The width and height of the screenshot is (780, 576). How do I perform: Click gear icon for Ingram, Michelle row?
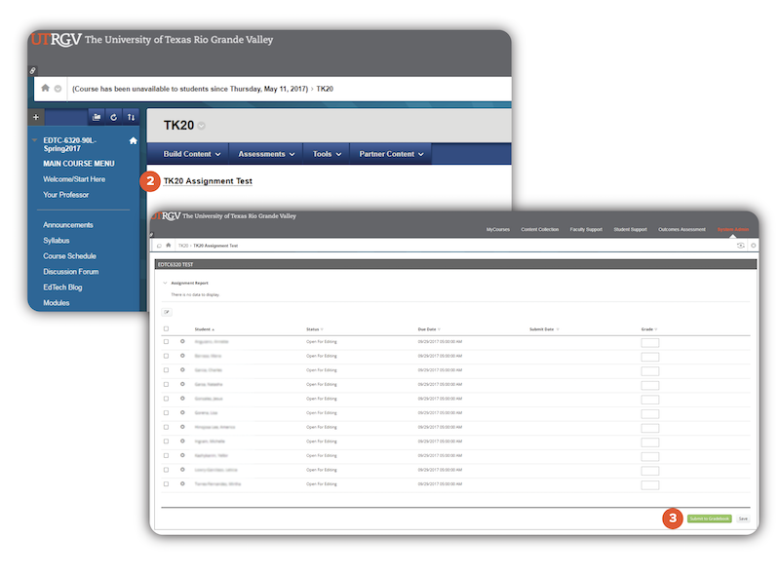[x=182, y=442]
